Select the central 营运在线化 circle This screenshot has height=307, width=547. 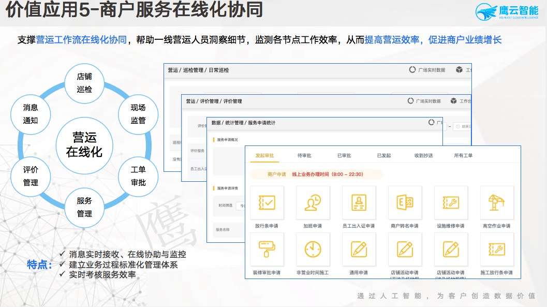(84, 145)
